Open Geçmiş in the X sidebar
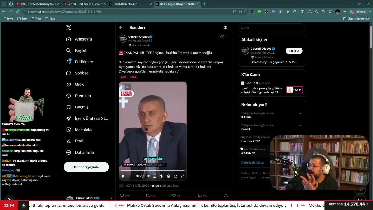The height and width of the screenshot is (210, 373). 77,107
